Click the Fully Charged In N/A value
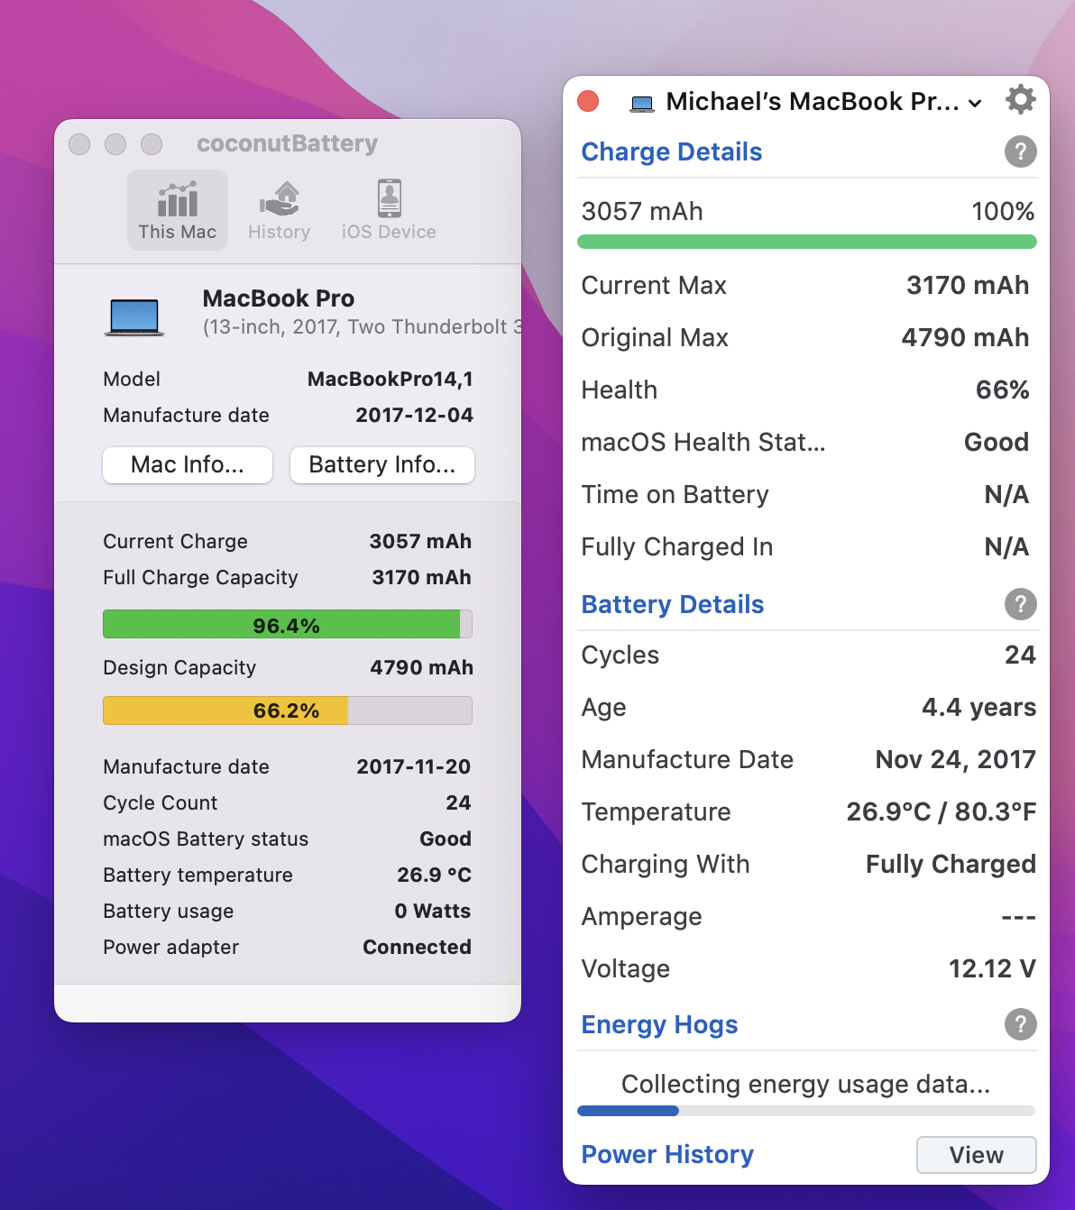This screenshot has height=1210, width=1075. (1006, 546)
